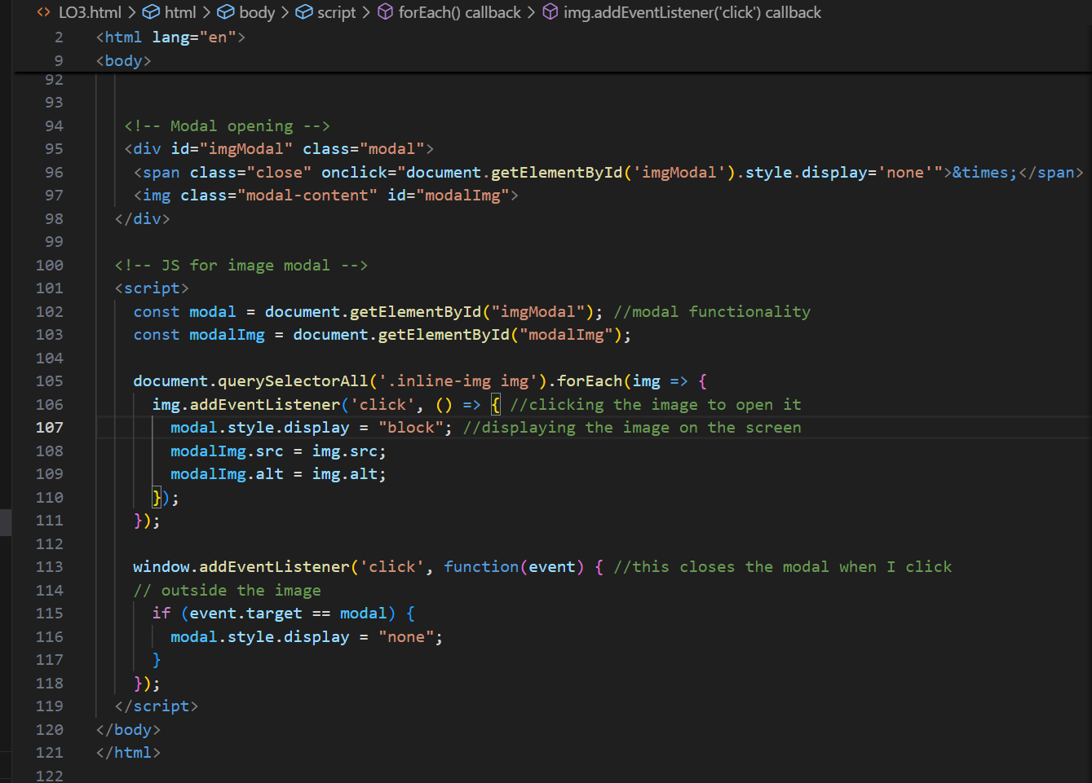The width and height of the screenshot is (1092, 783).
Task: Click the forEach() callback symbol icon
Action: click(x=385, y=12)
